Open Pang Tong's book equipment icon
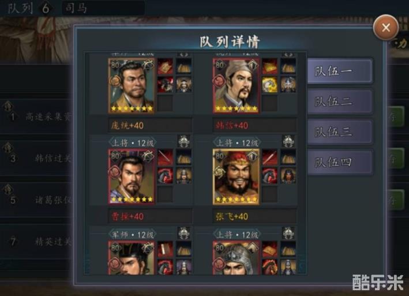This screenshot has width=409, height=296. [x=165, y=66]
